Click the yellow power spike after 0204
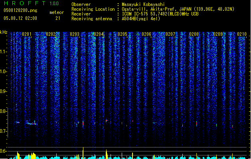251x159 pixels. 107,154
